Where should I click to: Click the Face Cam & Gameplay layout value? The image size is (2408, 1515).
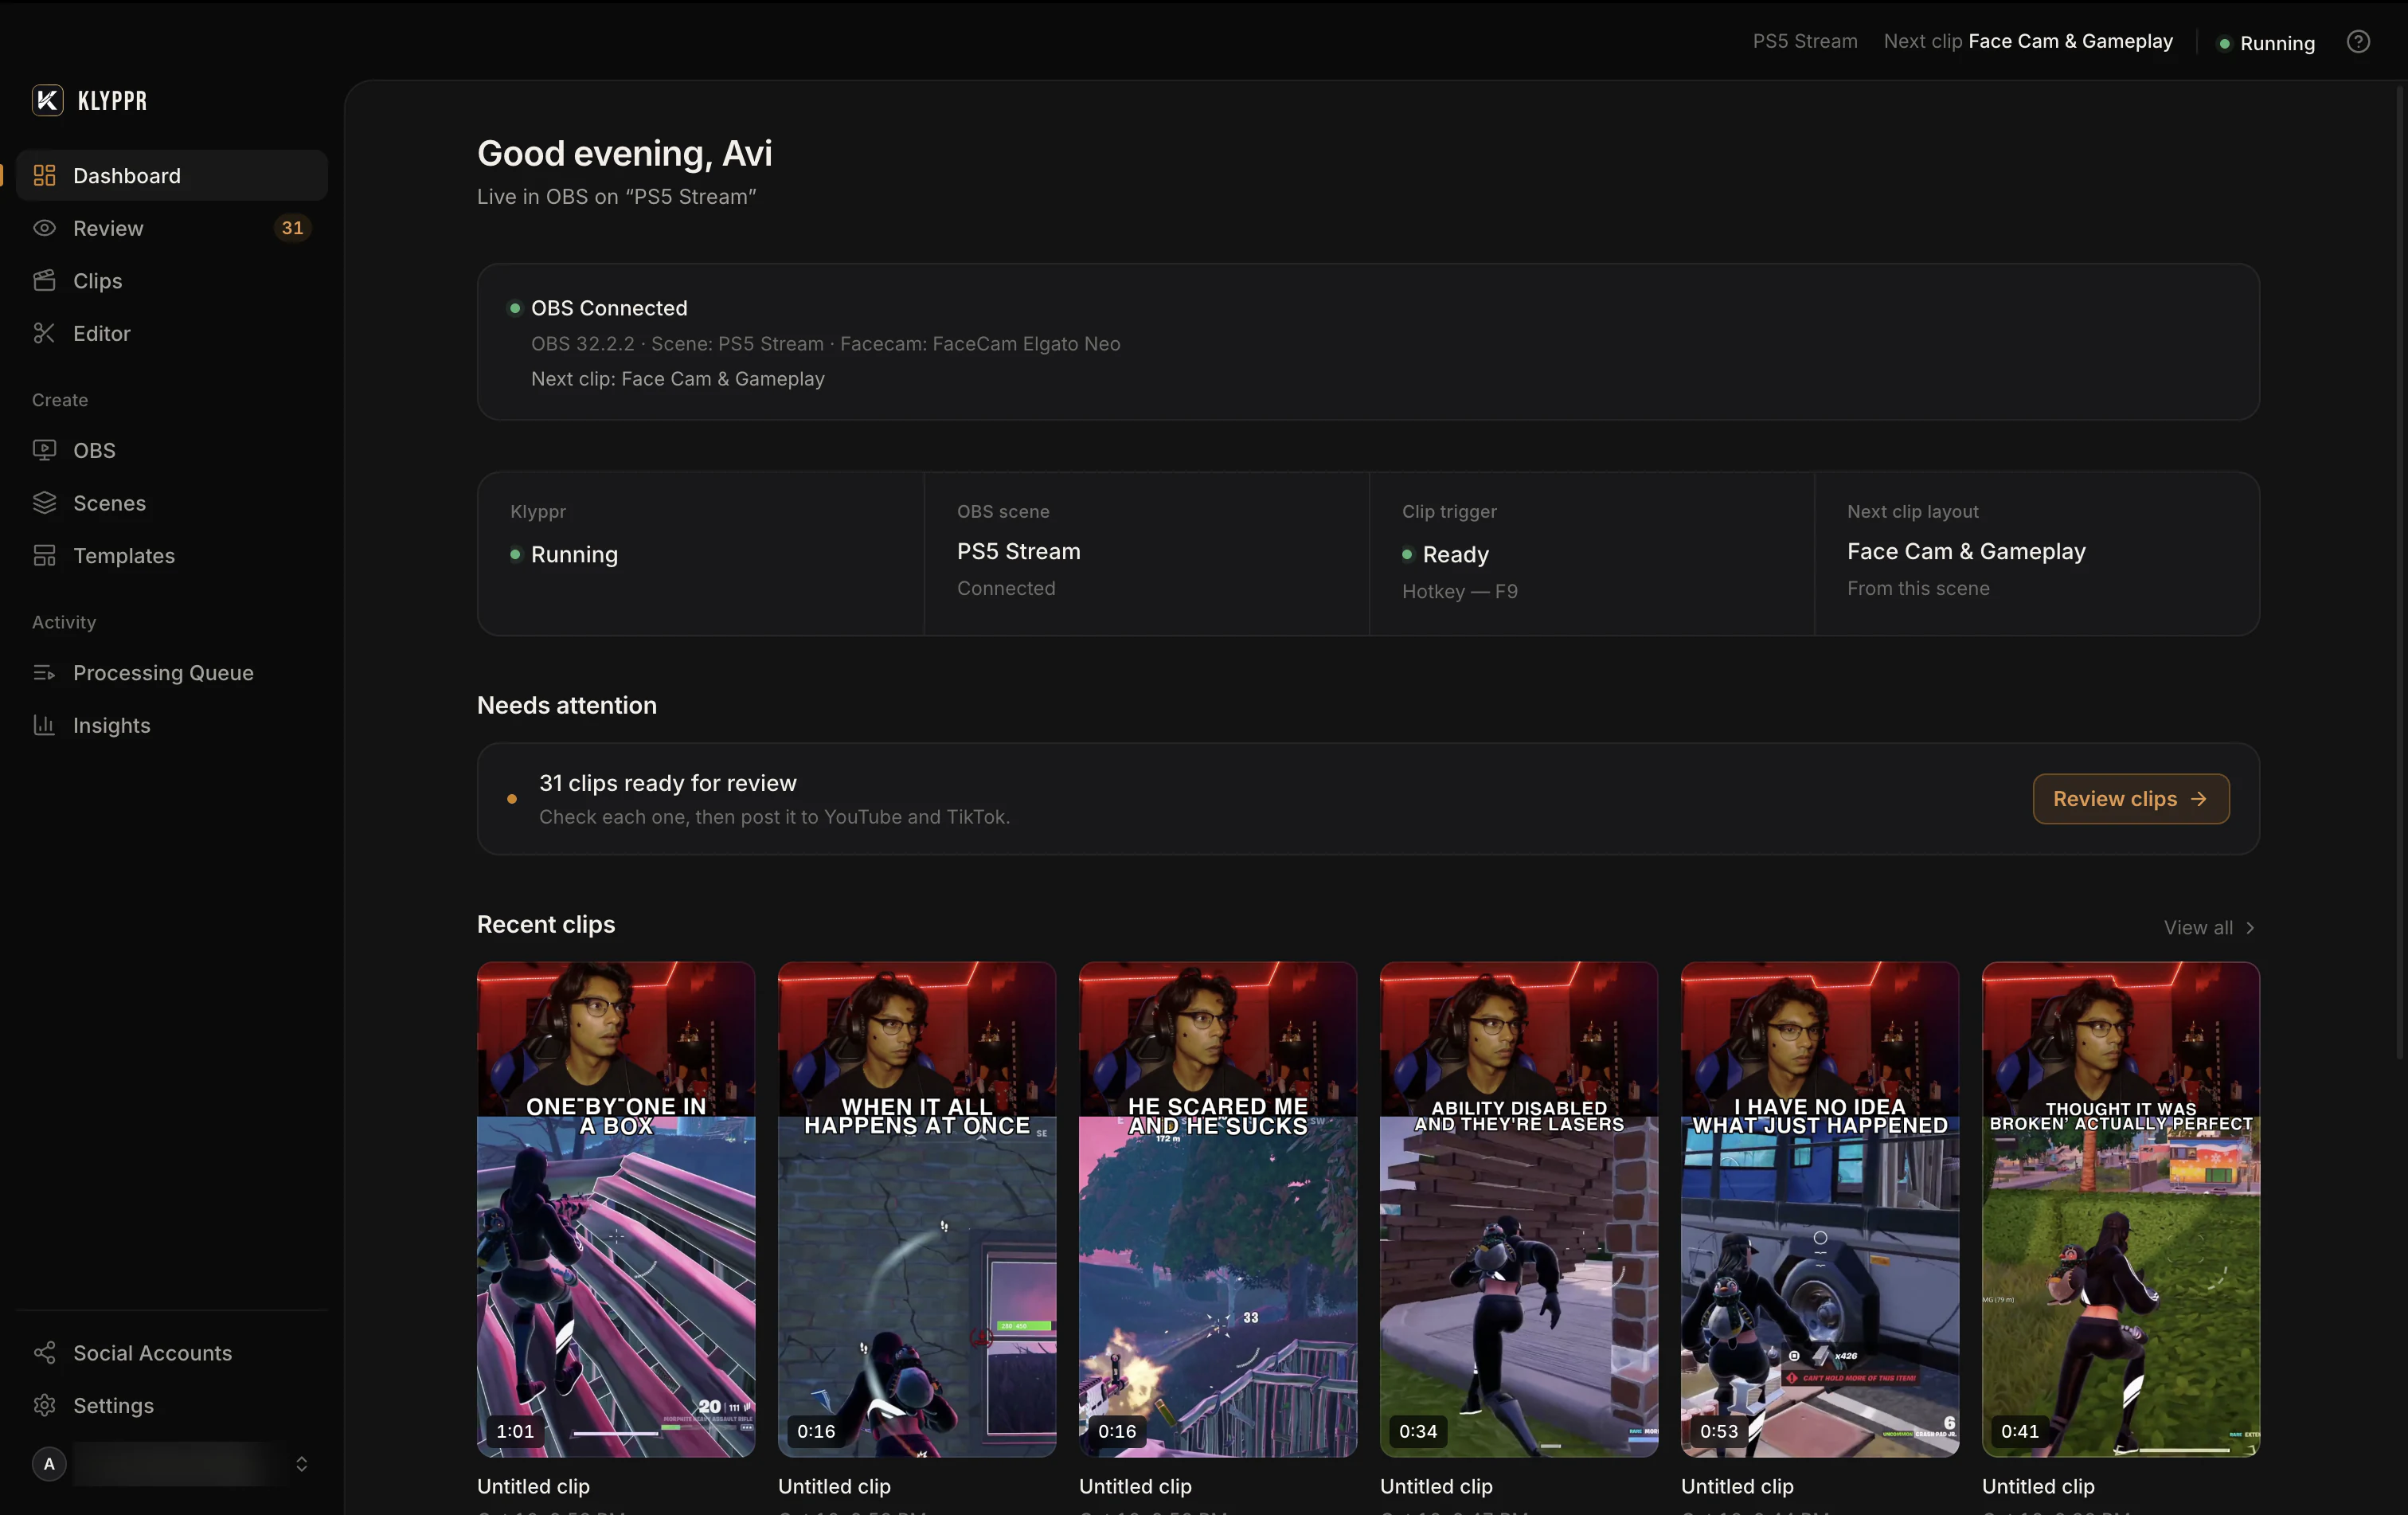[1966, 552]
